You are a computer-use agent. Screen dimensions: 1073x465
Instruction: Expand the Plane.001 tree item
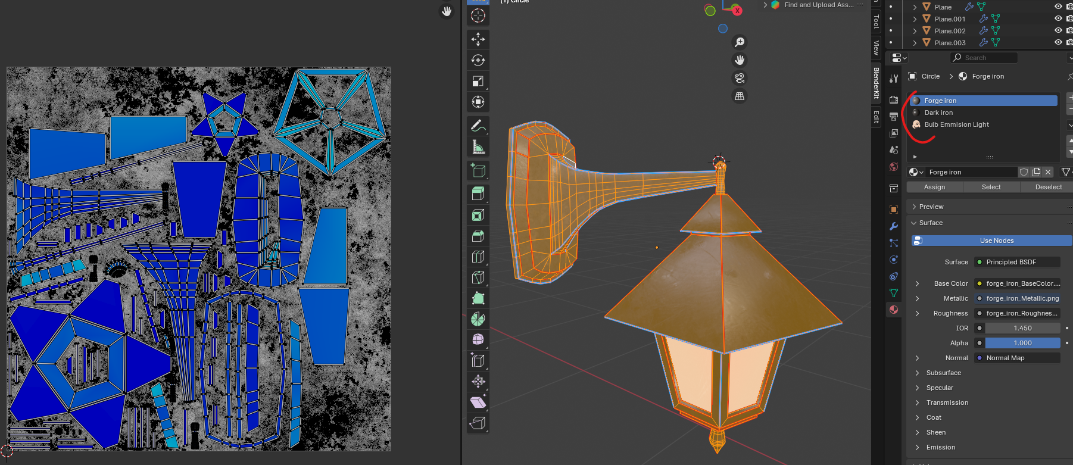[x=915, y=19]
